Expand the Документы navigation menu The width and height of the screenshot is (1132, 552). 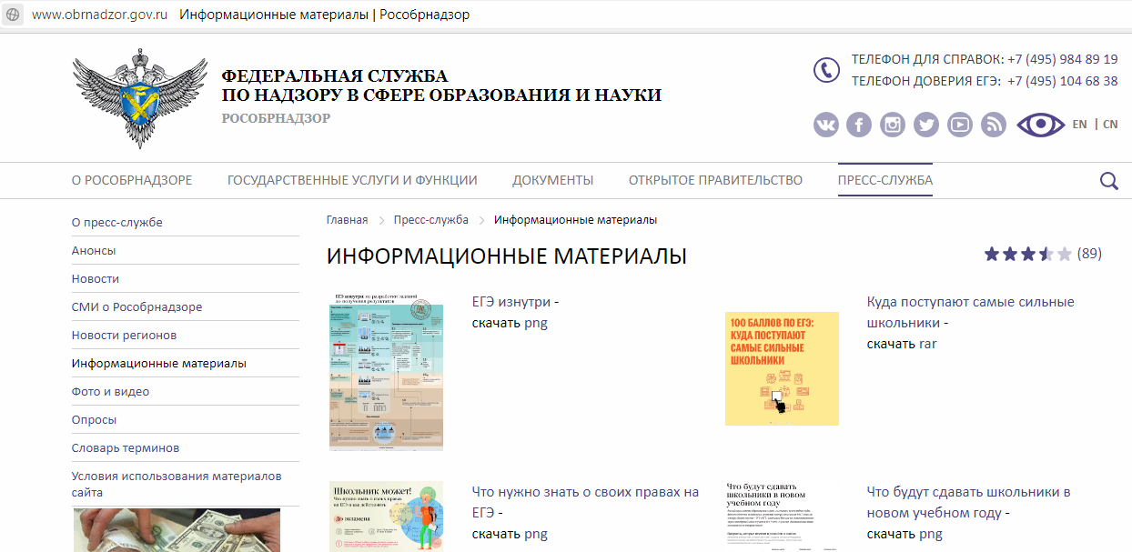(552, 180)
